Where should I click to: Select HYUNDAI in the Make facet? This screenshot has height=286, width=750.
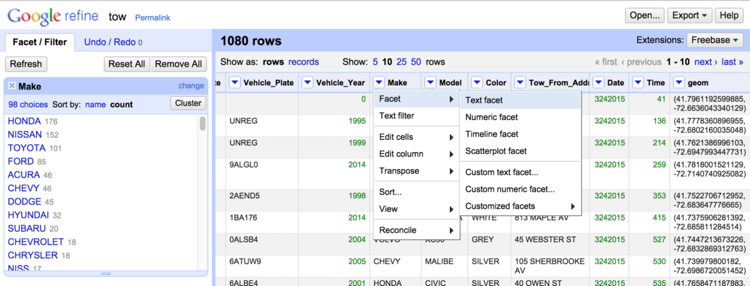click(x=28, y=215)
